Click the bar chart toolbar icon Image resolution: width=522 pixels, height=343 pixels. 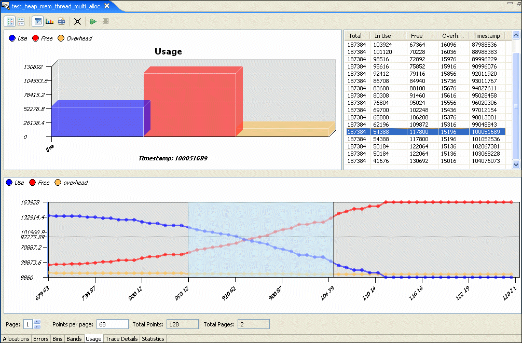pyautogui.click(x=50, y=21)
